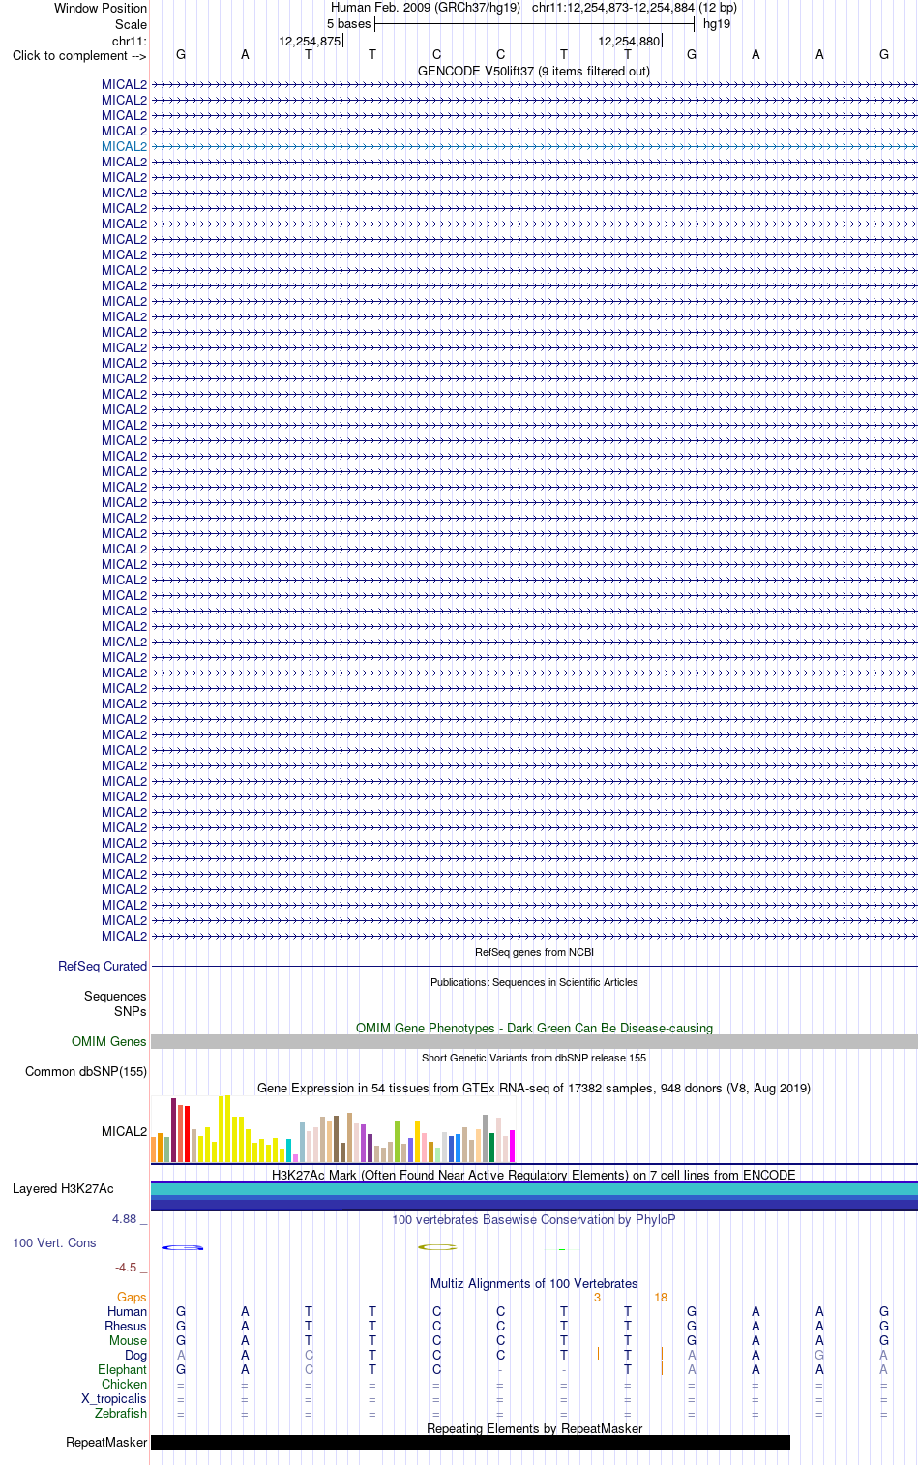Open the GTEx 'Gene Expression in 54 tissues' title

534,1088
